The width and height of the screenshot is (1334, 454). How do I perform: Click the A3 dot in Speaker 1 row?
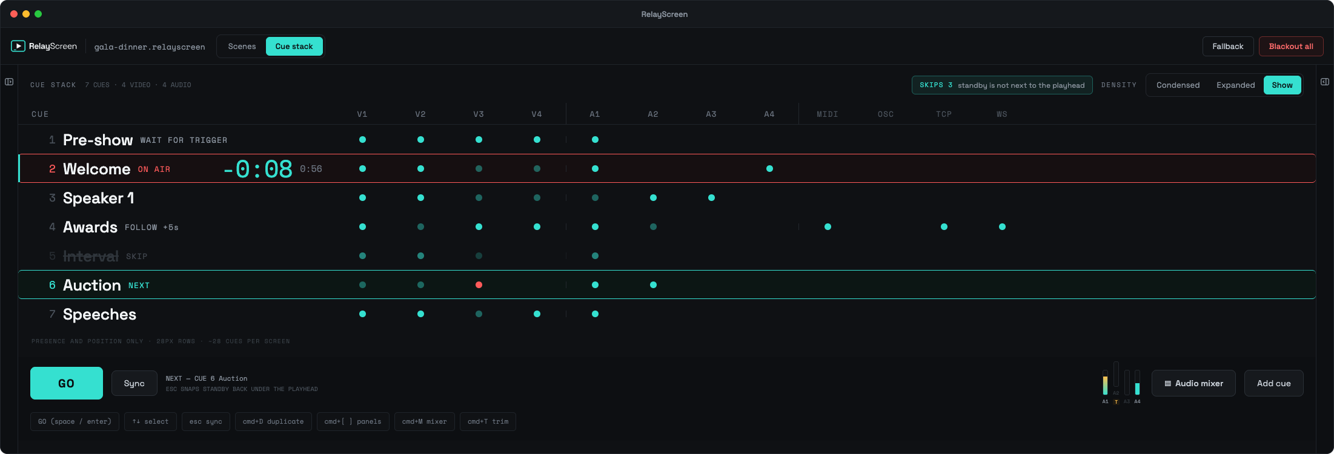click(711, 198)
